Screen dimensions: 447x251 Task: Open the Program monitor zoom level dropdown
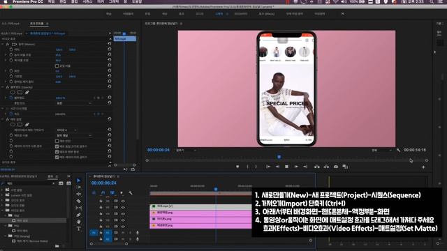coord(186,150)
